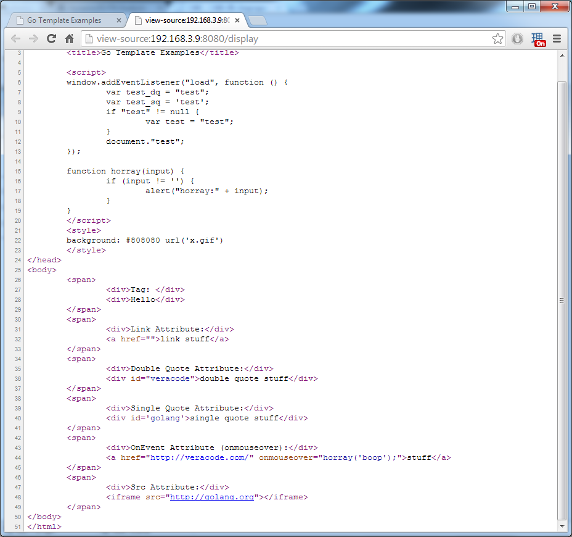Click the page icon in address bar

tap(89, 39)
